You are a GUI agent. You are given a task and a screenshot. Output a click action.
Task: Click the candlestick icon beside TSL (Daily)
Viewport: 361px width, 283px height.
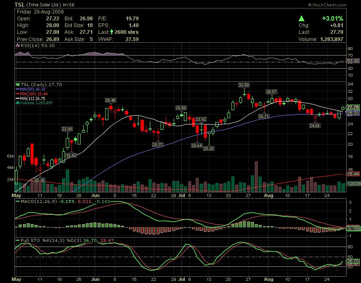pos(17,85)
